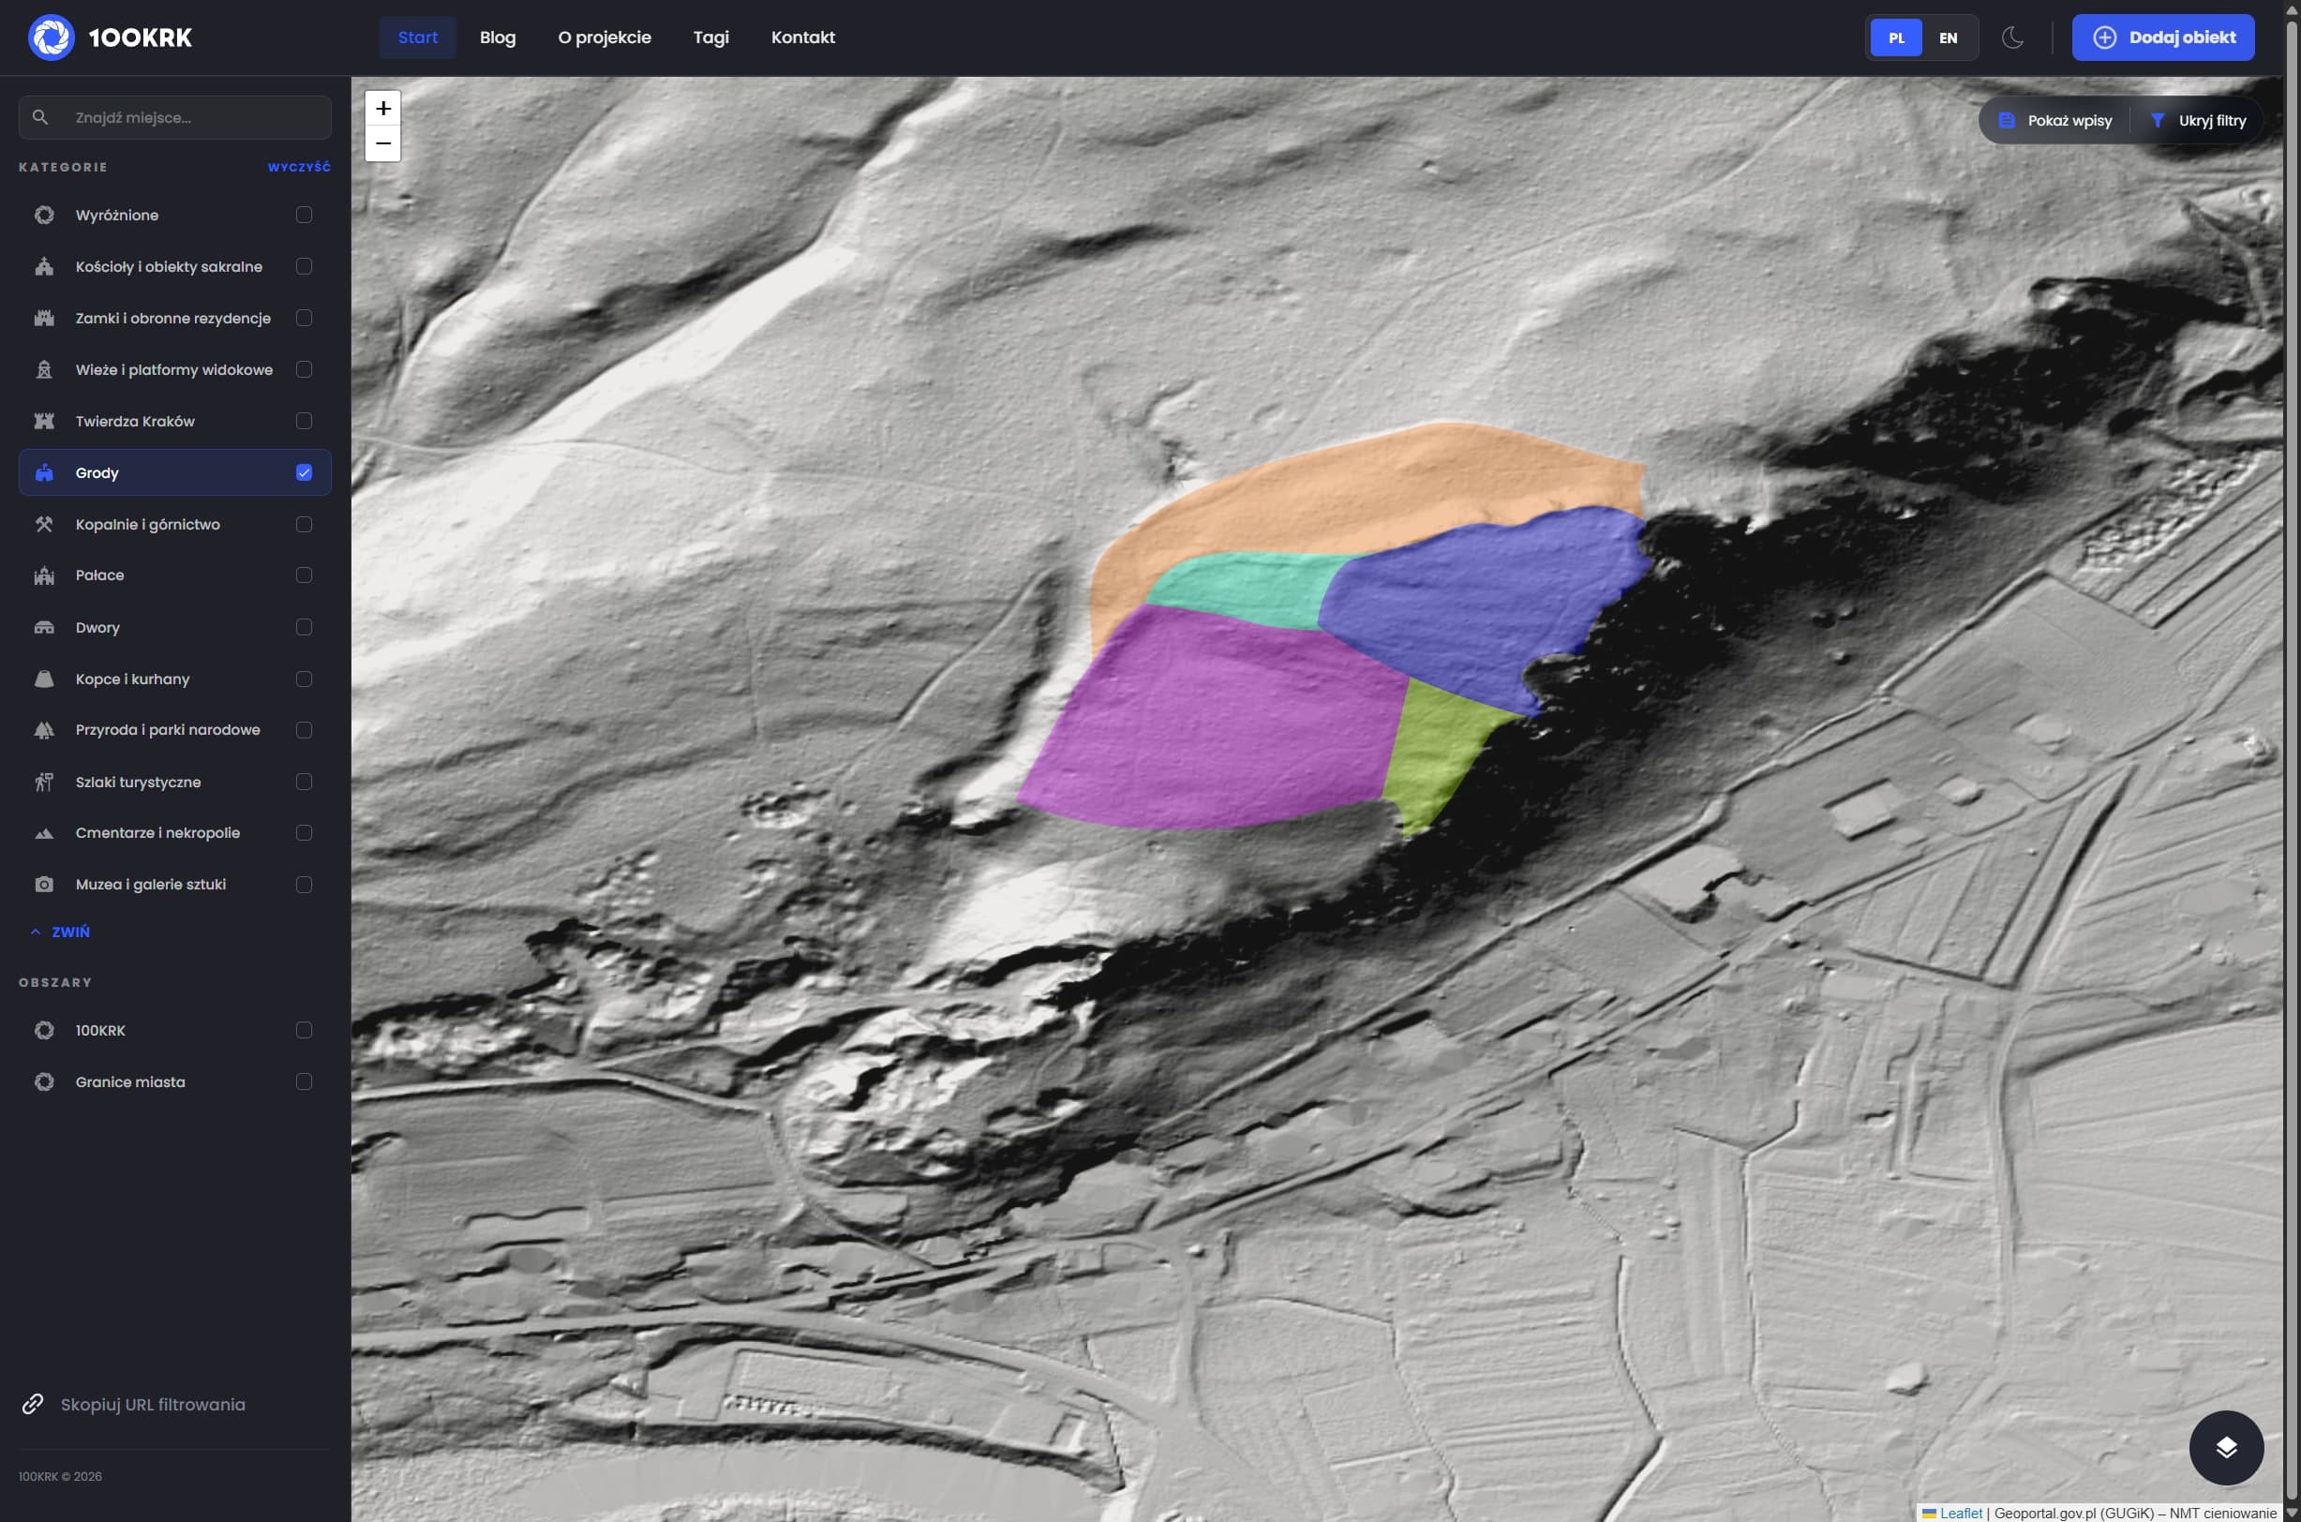Zoom in on the map
Image resolution: width=2301 pixels, height=1522 pixels.
[x=383, y=108]
